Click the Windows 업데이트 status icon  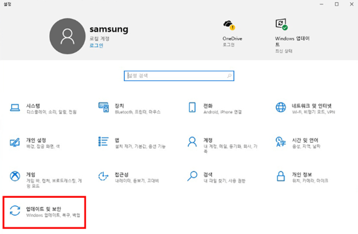[x=281, y=24]
